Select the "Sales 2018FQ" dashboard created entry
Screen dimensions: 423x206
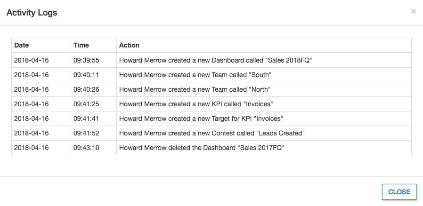coord(216,60)
